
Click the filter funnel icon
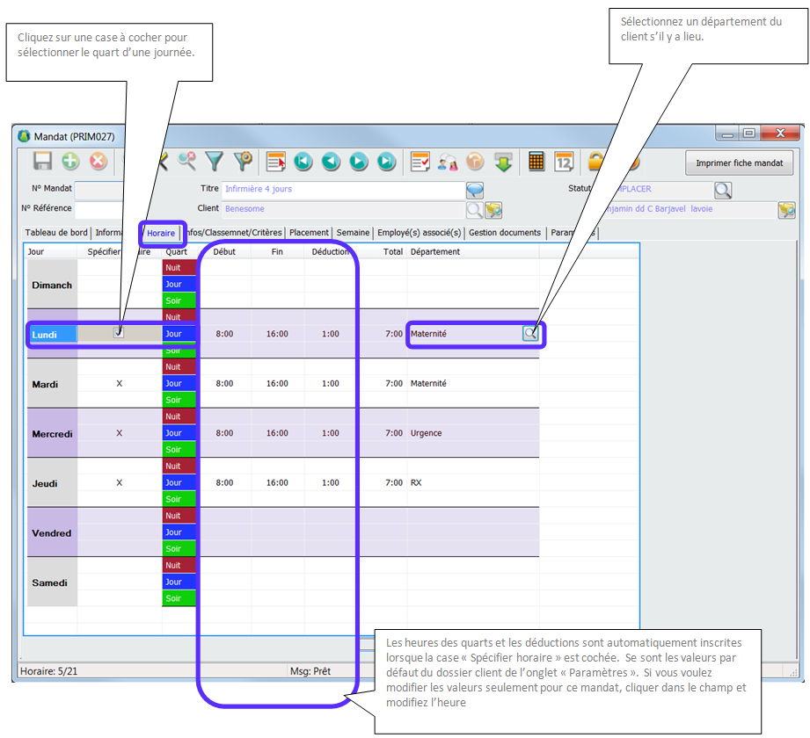click(x=215, y=162)
